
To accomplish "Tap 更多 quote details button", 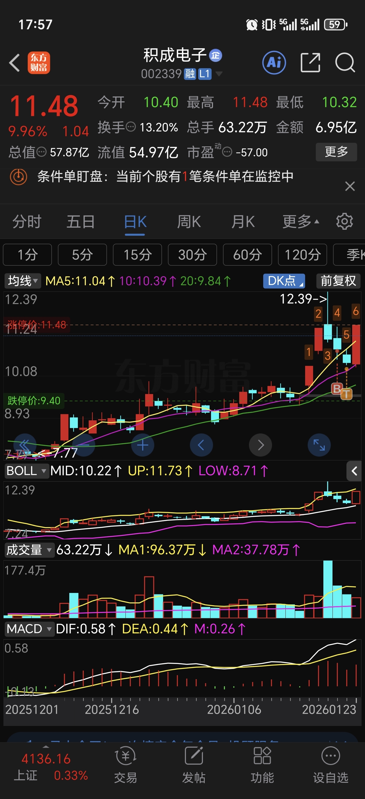I will pos(336,152).
